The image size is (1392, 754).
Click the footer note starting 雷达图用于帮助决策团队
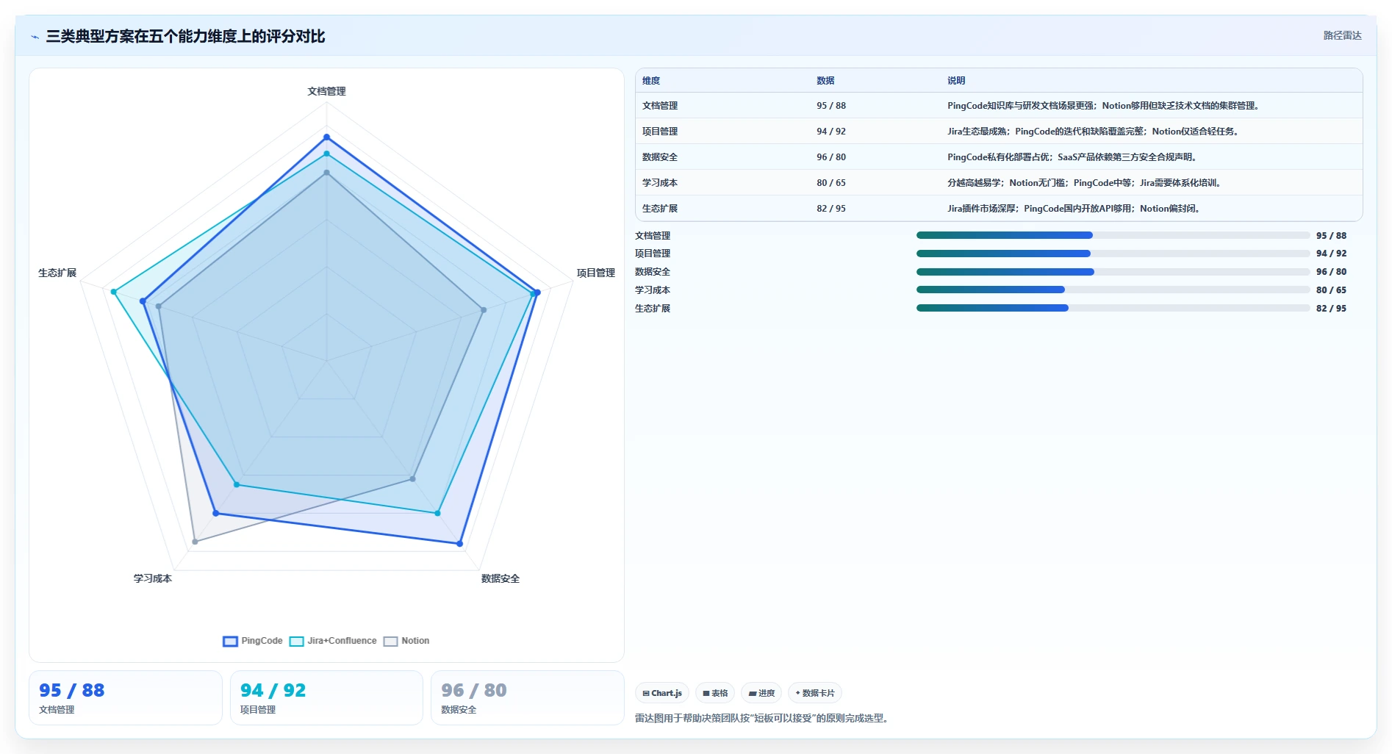pos(764,718)
